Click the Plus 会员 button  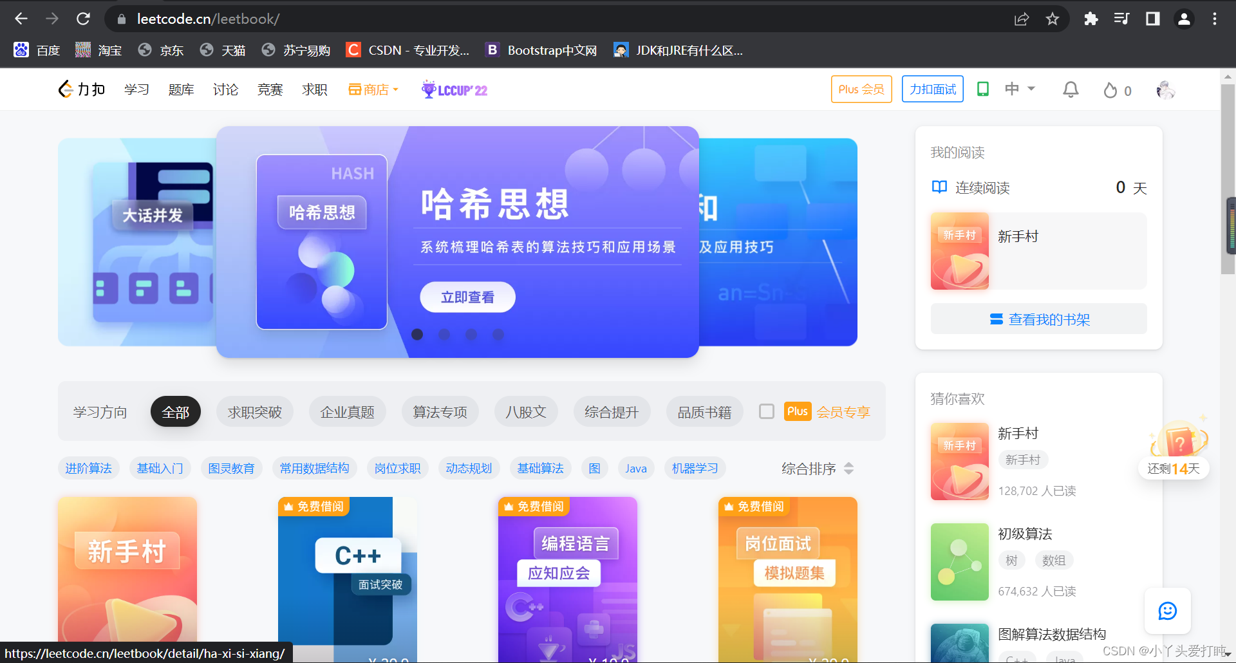[x=861, y=89]
